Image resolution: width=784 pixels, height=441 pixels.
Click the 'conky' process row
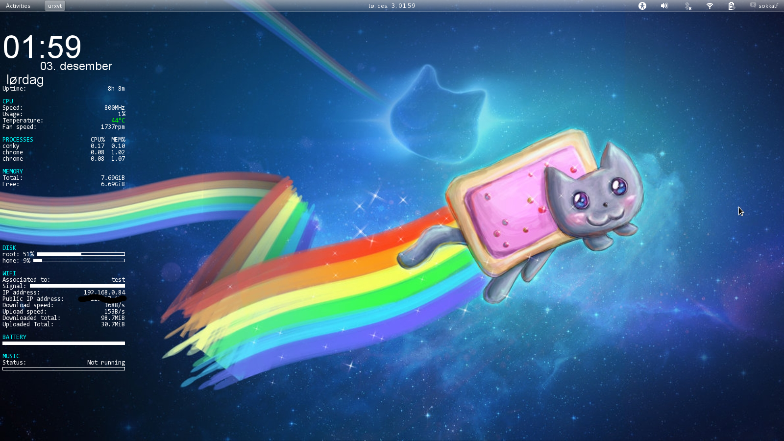[64, 146]
